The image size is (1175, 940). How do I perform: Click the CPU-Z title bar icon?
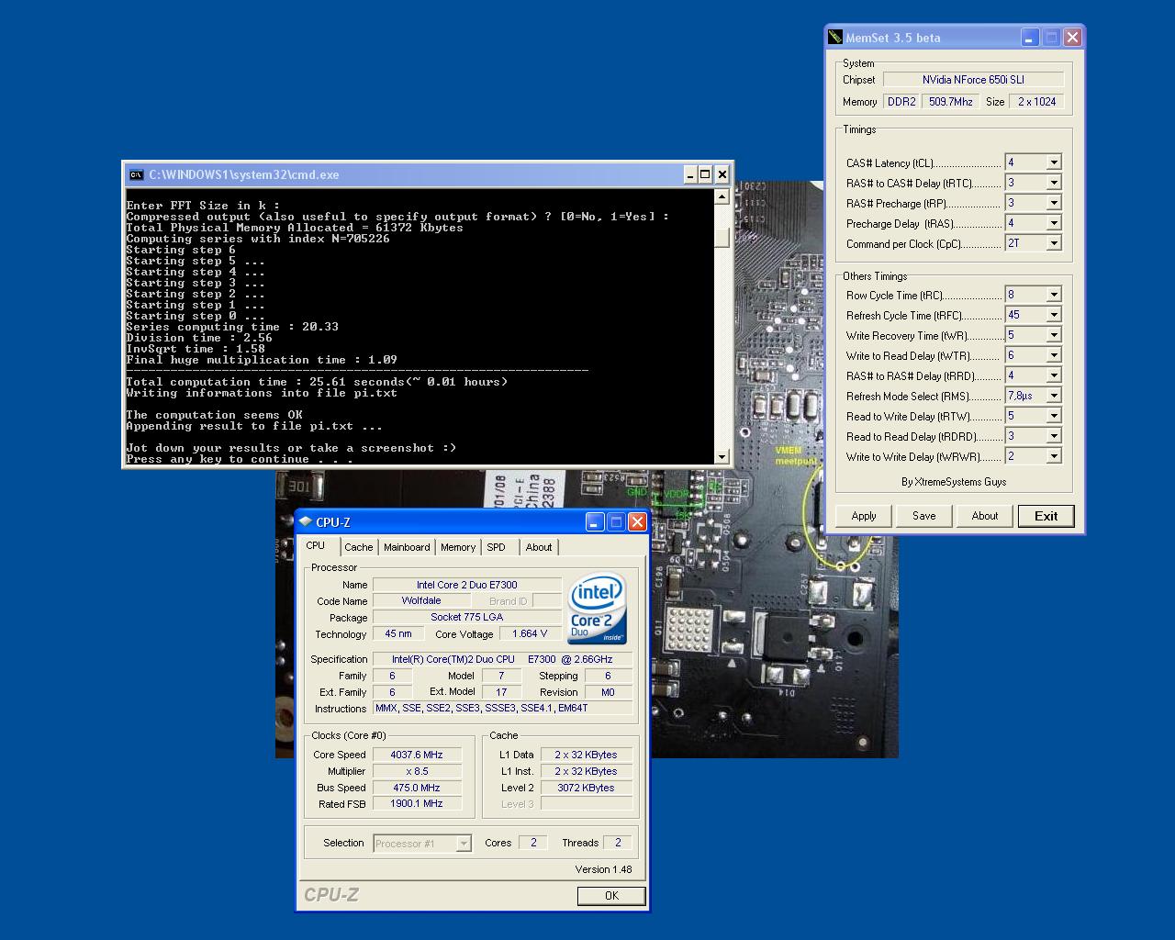click(x=305, y=522)
